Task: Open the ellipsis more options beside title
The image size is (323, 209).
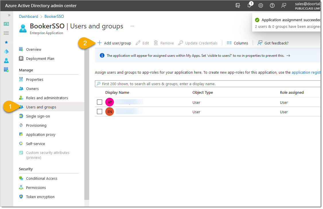Action: (132, 26)
